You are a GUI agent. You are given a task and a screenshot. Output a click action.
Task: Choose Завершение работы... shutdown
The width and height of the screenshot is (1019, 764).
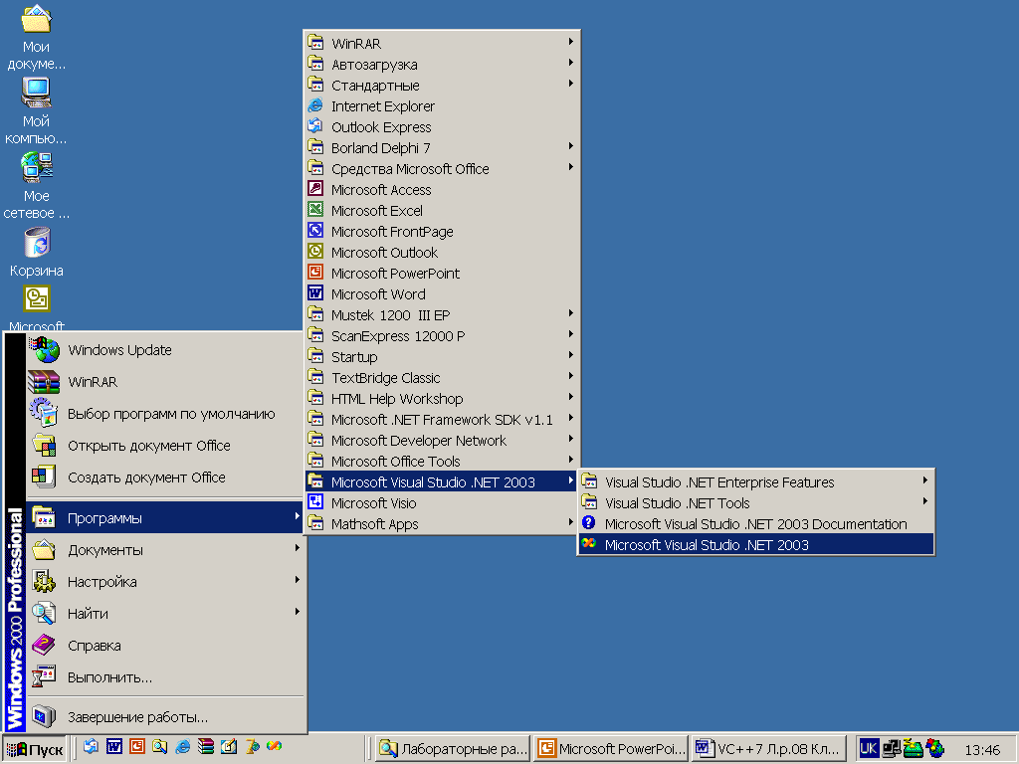point(165,716)
